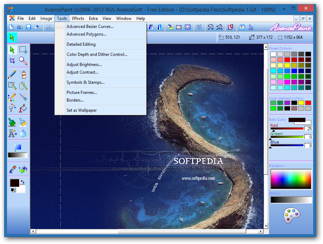The image size is (323, 244).
Task: Choose Picture Frames menu item
Action: (100, 93)
